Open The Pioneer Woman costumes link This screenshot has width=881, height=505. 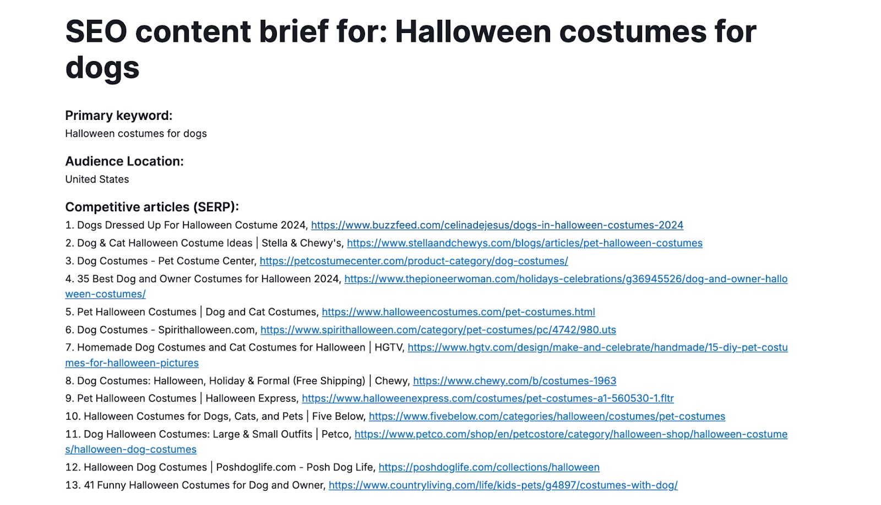(565, 279)
